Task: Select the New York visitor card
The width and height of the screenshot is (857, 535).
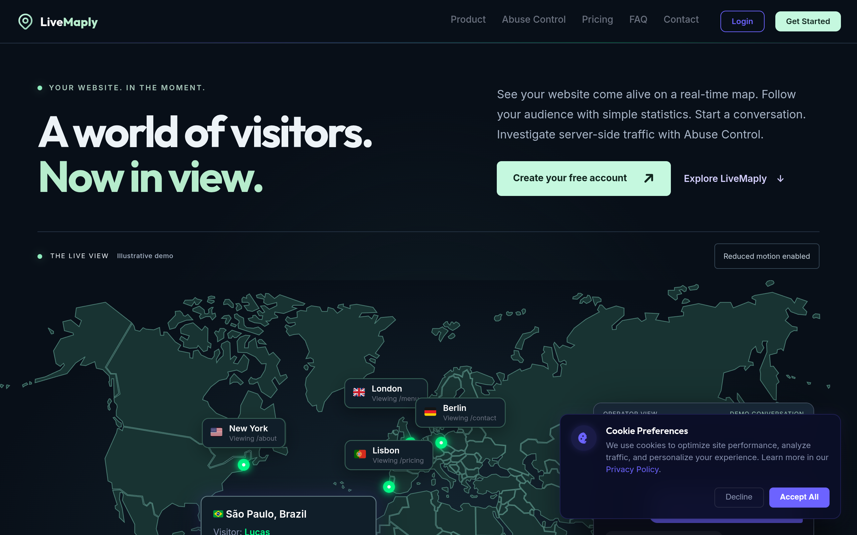Action: (244, 433)
